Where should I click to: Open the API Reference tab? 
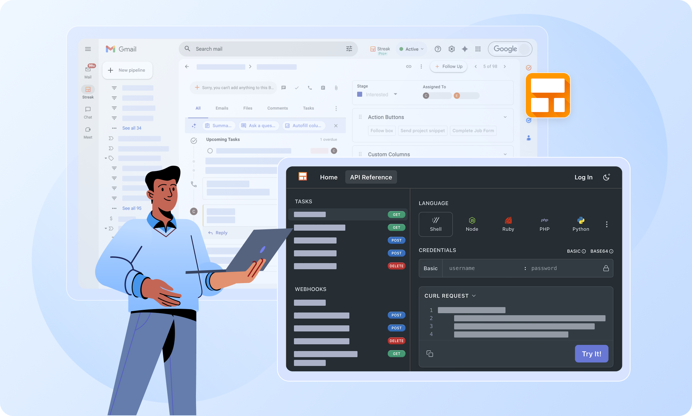click(371, 177)
